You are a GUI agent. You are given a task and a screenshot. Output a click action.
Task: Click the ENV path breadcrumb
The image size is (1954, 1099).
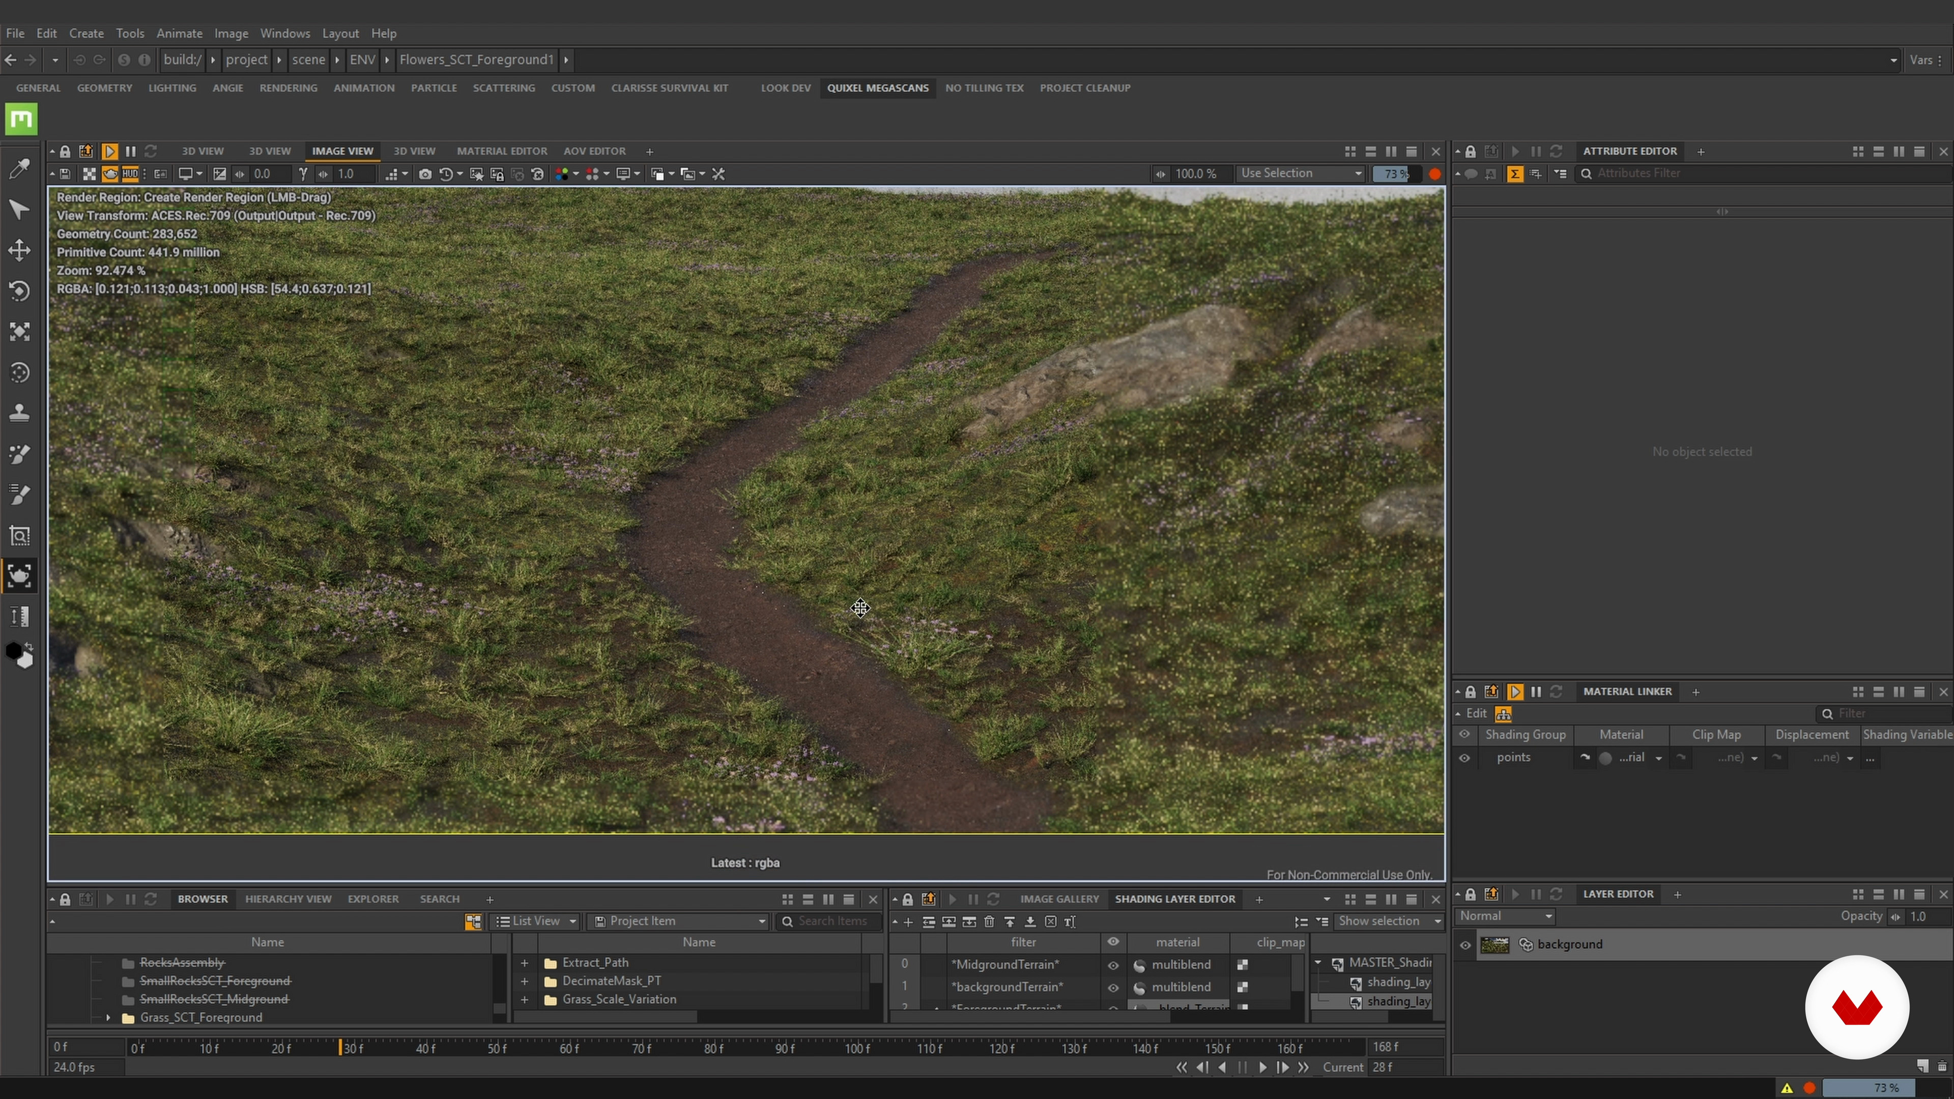[362, 59]
